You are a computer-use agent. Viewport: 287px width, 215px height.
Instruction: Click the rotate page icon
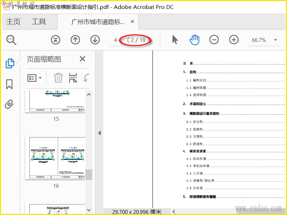coord(86,78)
